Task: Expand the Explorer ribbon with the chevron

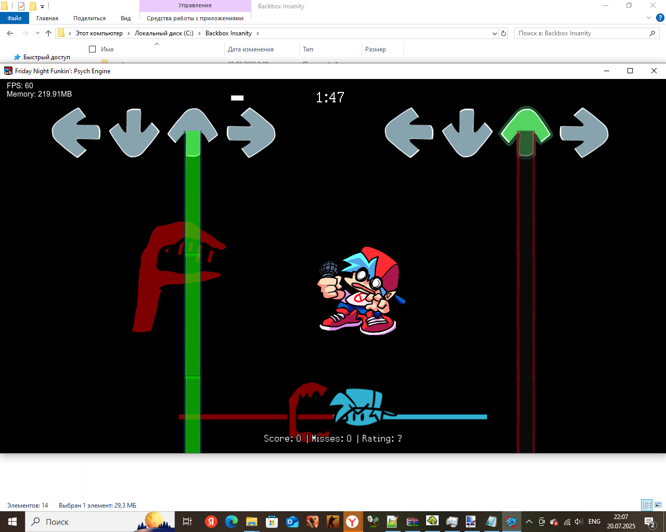Action: pos(648,18)
